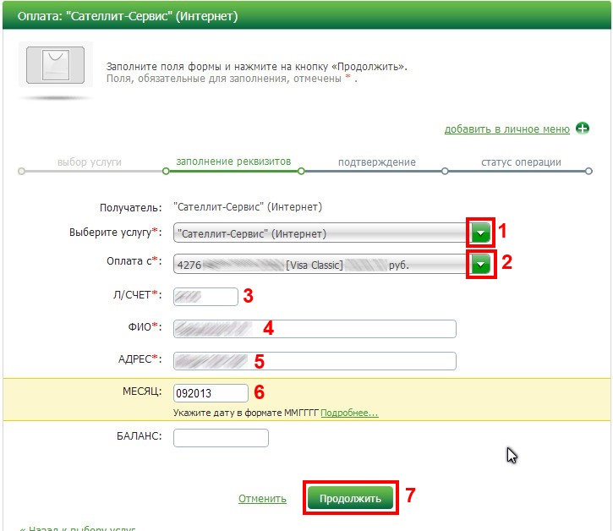Click the header title Оплата: Сателлит-Сервис
Screen dimensions: 613x531
coord(128,16)
